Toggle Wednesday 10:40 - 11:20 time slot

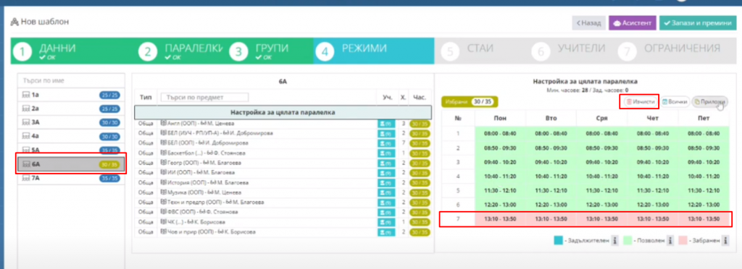coord(602,176)
